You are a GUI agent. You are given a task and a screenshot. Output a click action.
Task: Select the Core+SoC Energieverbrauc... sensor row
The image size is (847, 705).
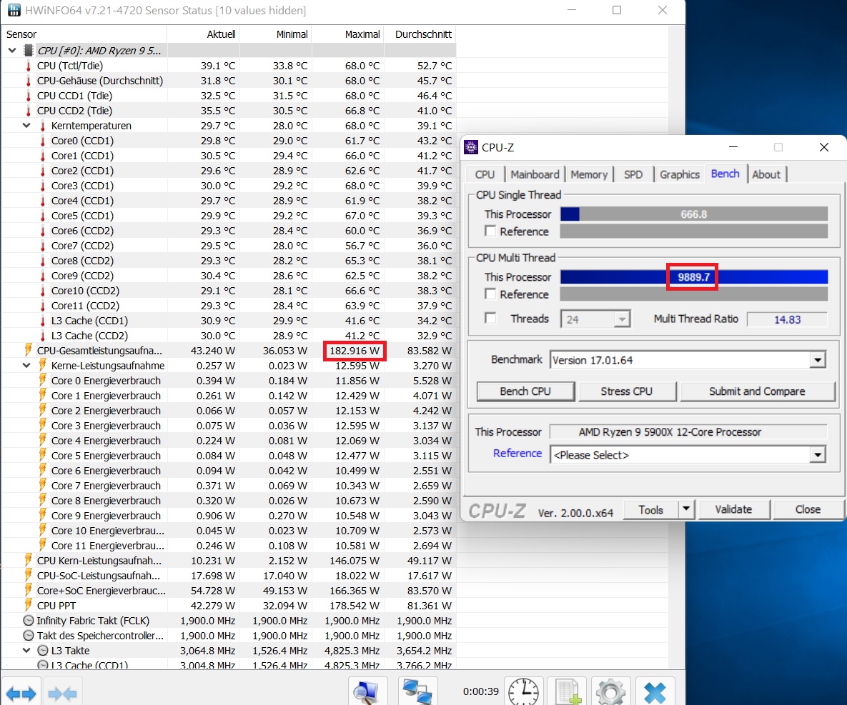[229, 591]
